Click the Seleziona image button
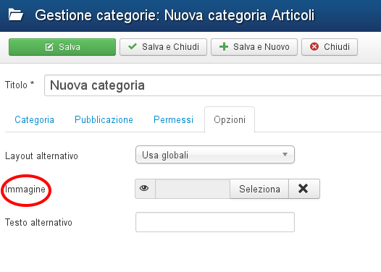Image resolution: width=381 pixels, height=272 pixels. coord(259,189)
